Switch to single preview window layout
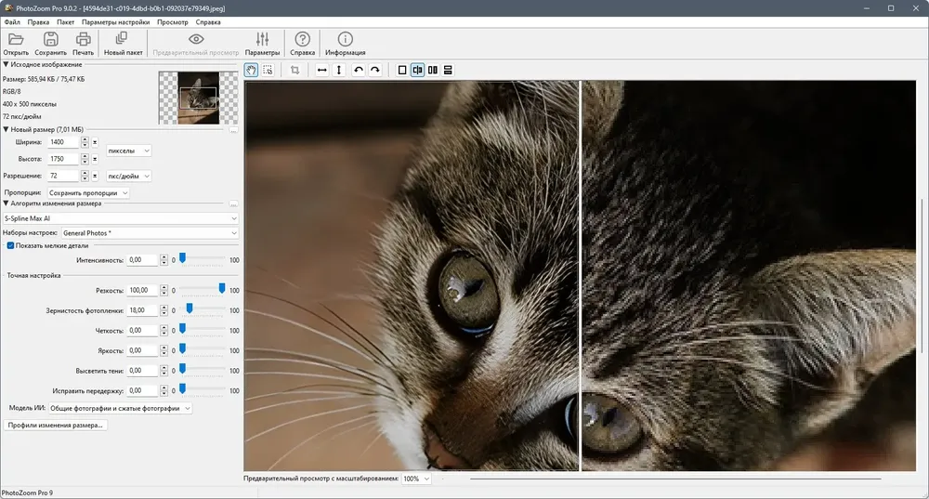929x499 pixels. pyautogui.click(x=402, y=70)
